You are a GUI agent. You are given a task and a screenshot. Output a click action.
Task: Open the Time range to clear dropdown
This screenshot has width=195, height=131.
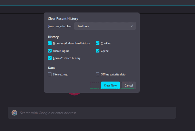point(105,26)
